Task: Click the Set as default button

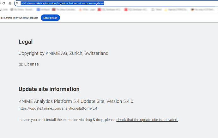Action: (50, 18)
